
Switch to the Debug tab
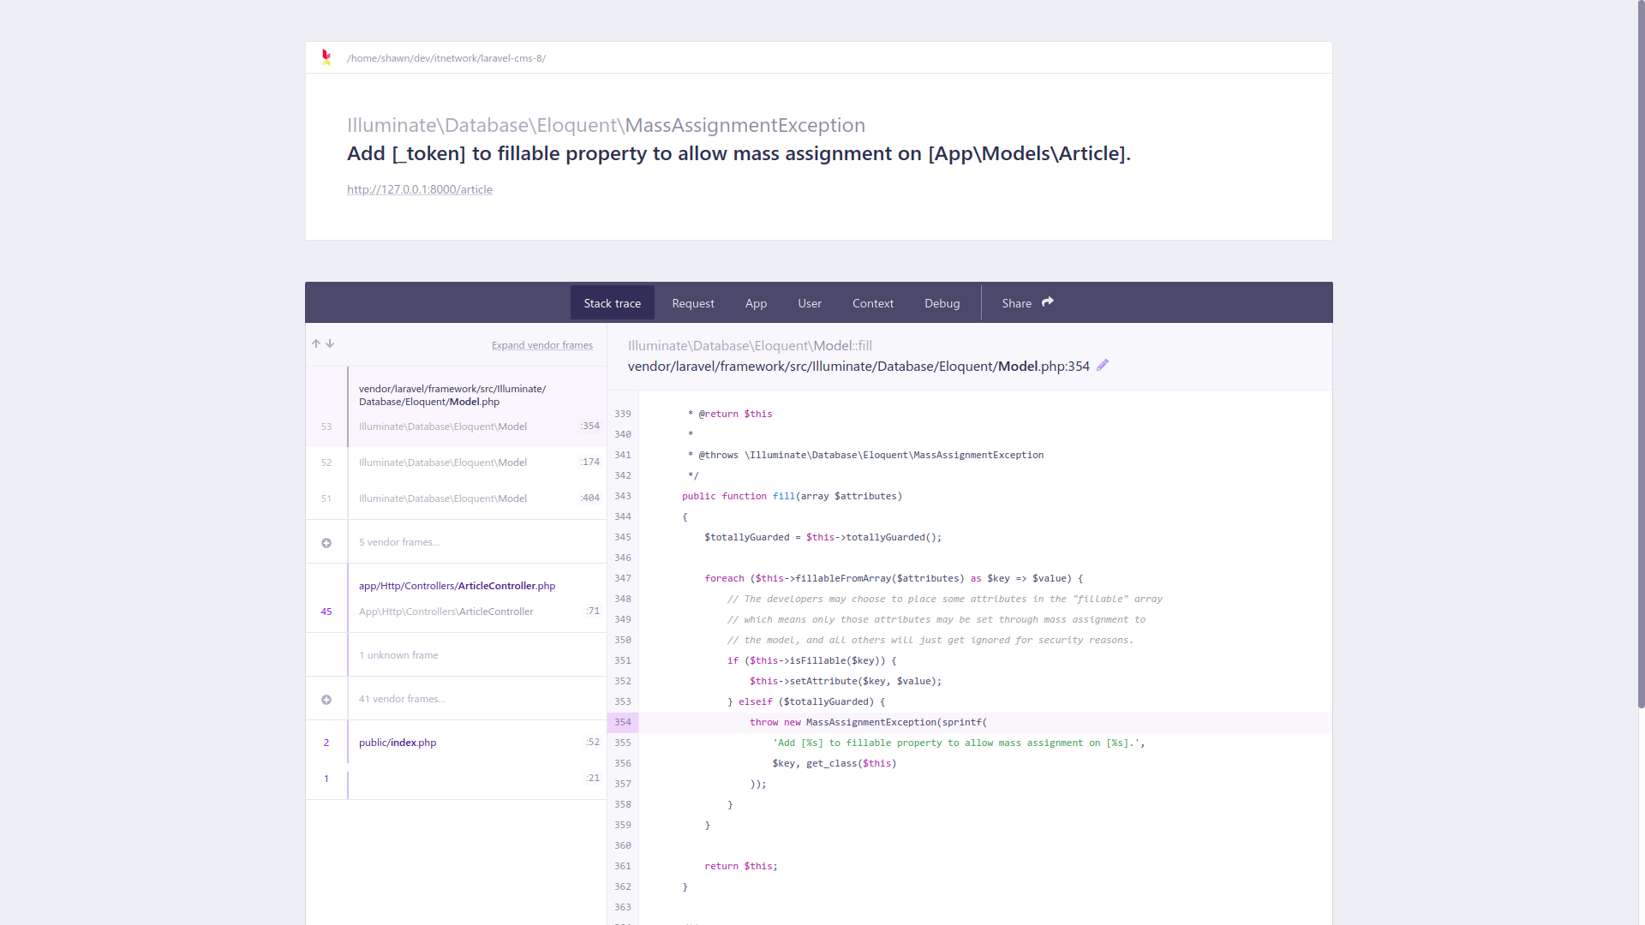(942, 302)
